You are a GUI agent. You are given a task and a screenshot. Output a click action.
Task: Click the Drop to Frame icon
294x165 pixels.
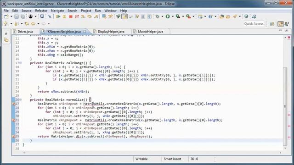click(104, 16)
